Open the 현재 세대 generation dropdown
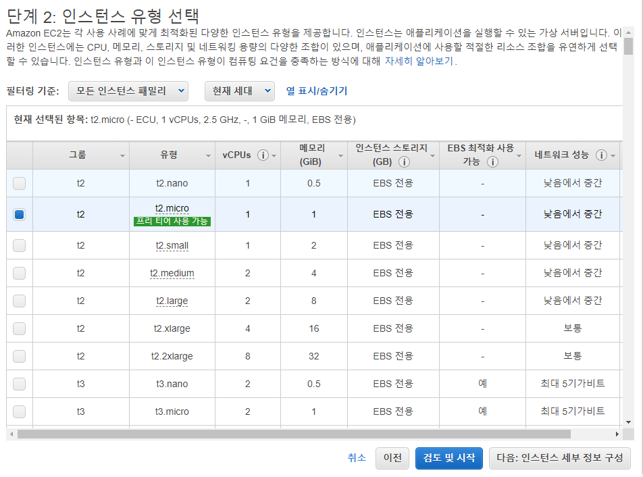The image size is (643, 477). (240, 91)
